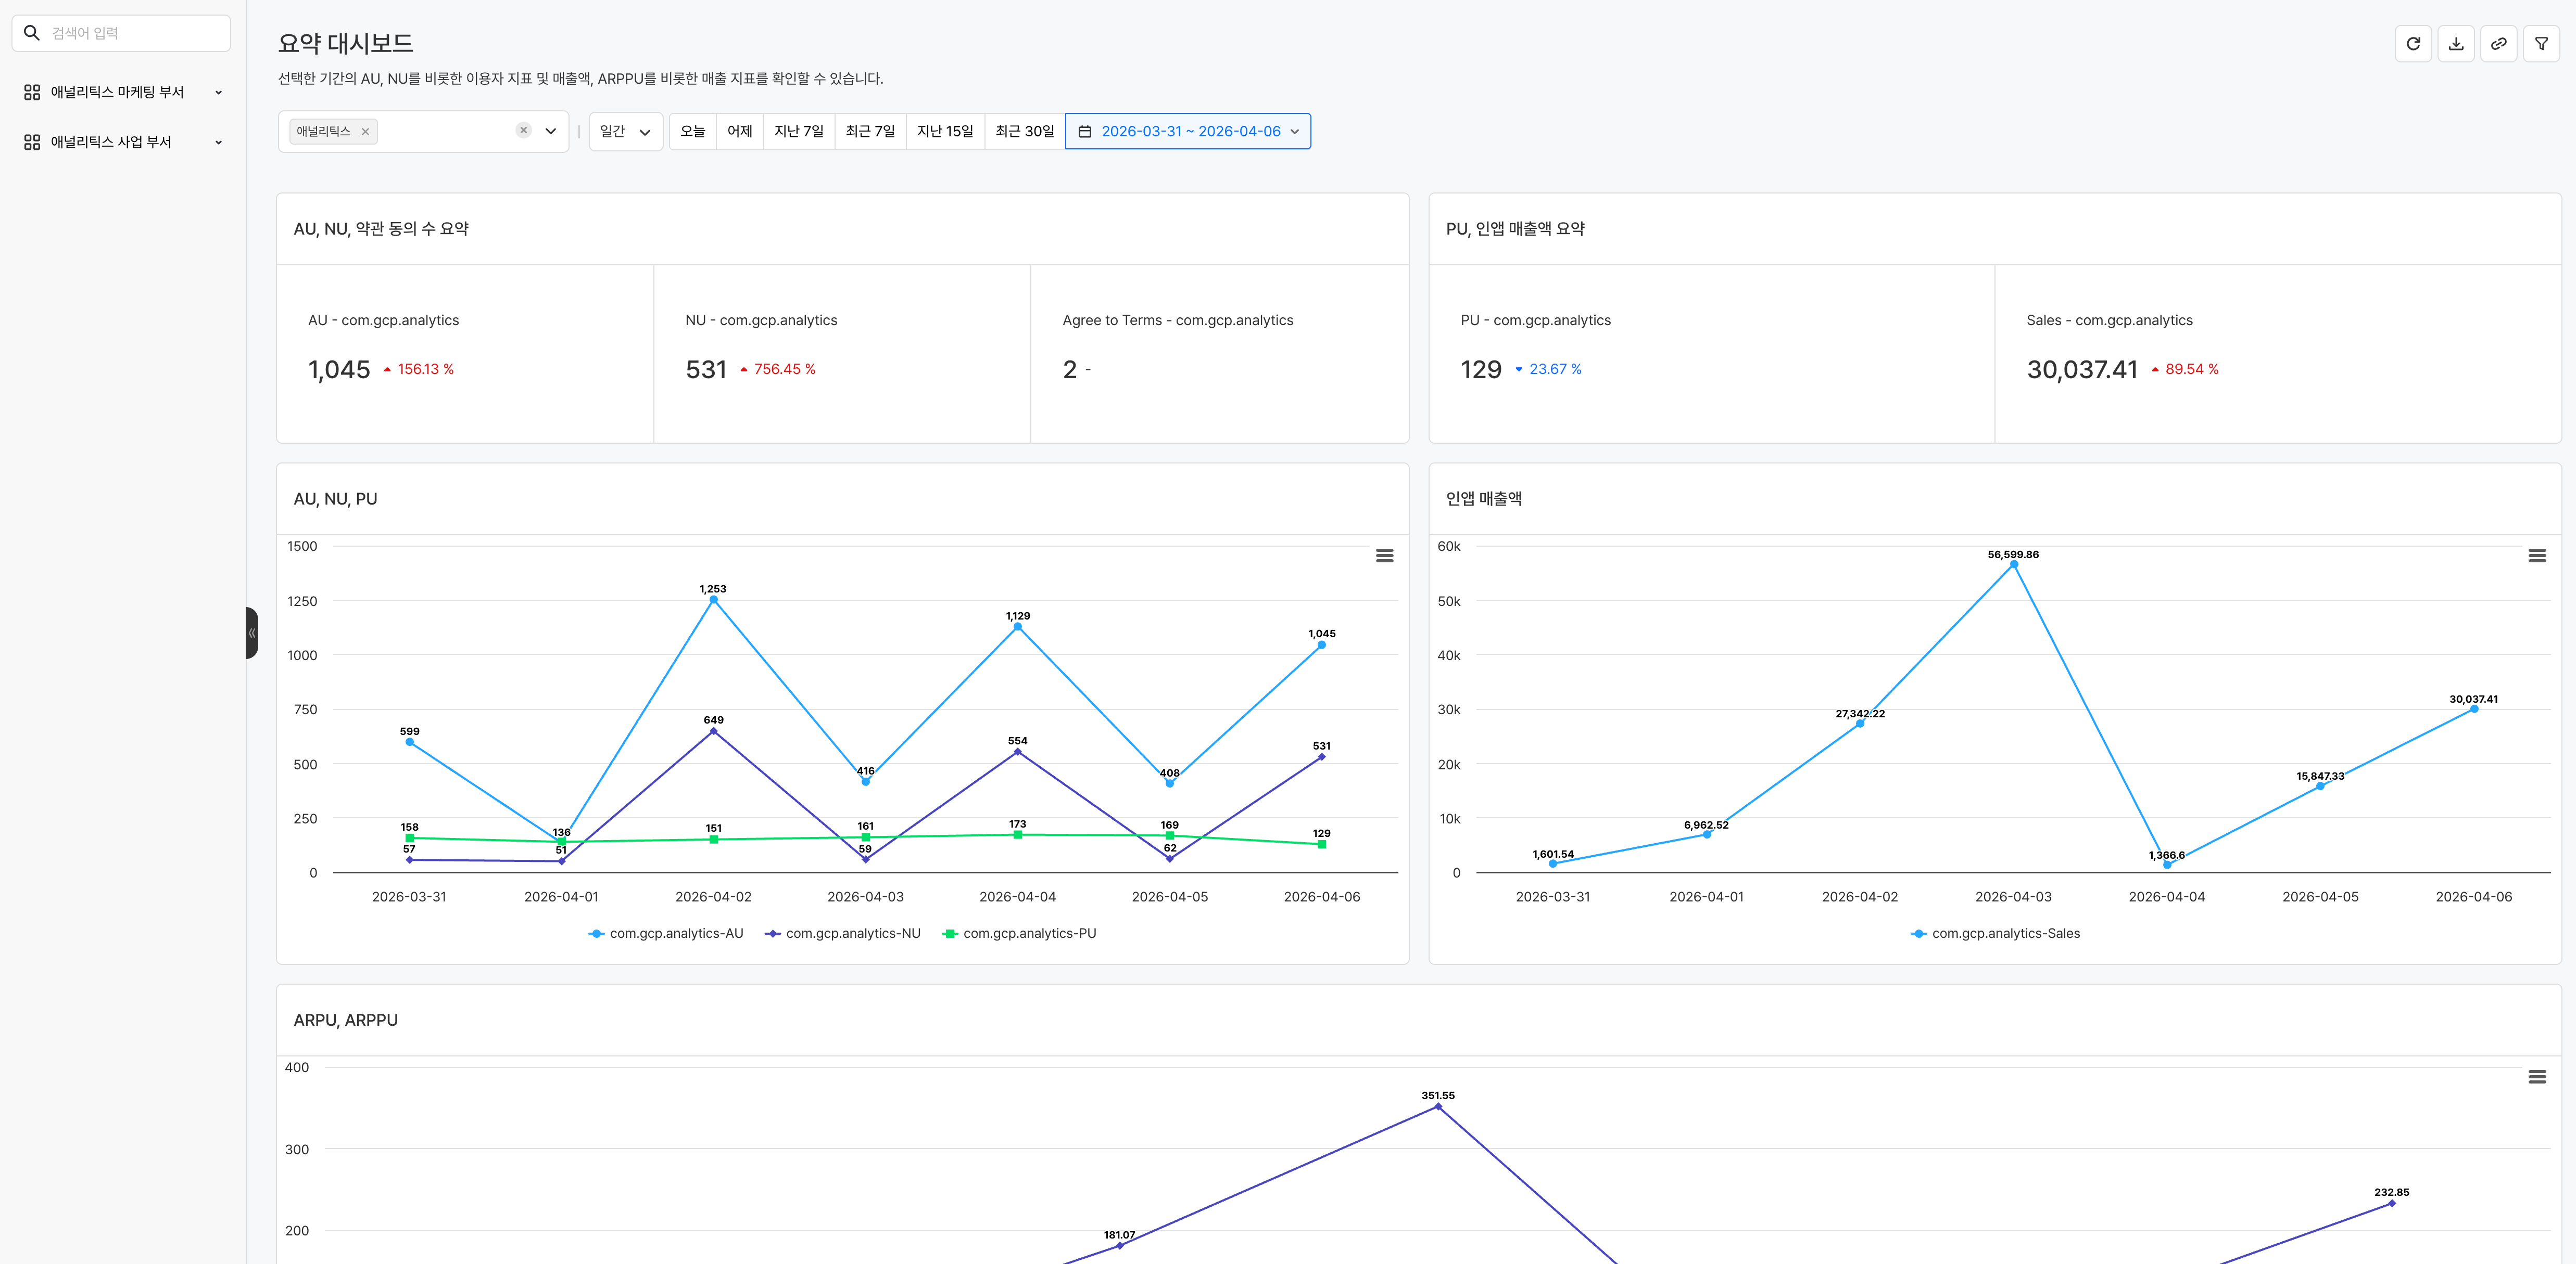Click the 검색어 입력 search field

(130, 33)
